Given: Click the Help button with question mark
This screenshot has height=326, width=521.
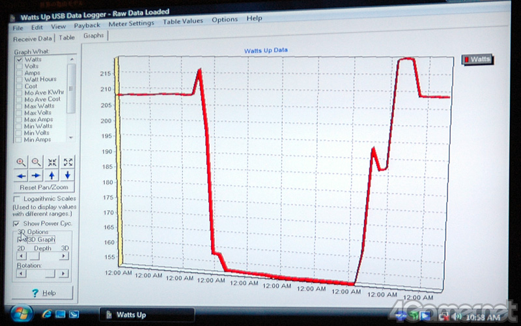Looking at the screenshot, I should [42, 293].
